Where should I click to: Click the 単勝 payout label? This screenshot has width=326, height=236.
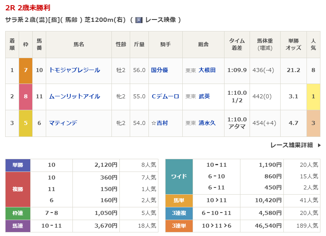click(x=18, y=165)
